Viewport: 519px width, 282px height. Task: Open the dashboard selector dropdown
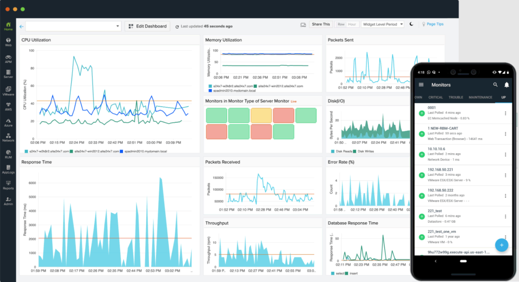73,26
